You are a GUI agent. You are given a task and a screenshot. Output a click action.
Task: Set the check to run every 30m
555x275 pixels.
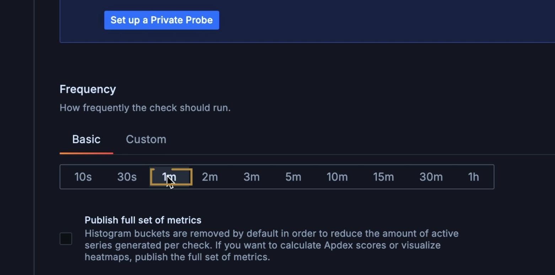pos(431,177)
